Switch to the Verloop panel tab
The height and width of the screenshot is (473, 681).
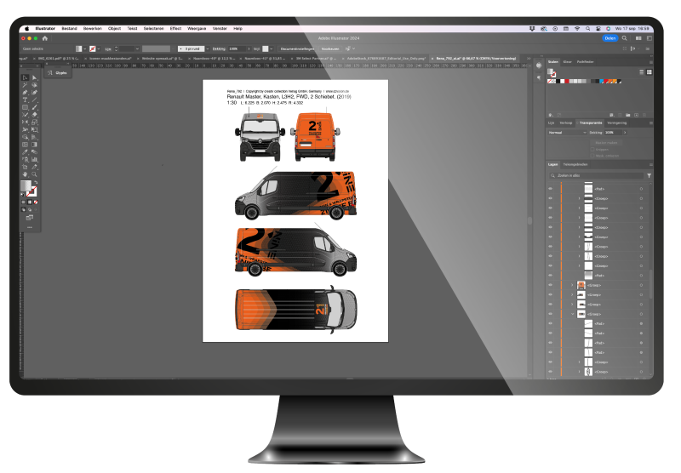tap(565, 123)
